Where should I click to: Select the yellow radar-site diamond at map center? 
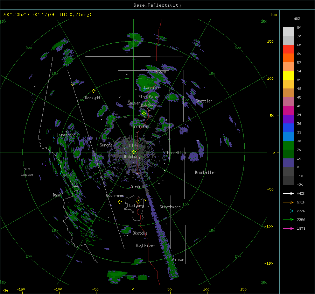(x=134, y=152)
